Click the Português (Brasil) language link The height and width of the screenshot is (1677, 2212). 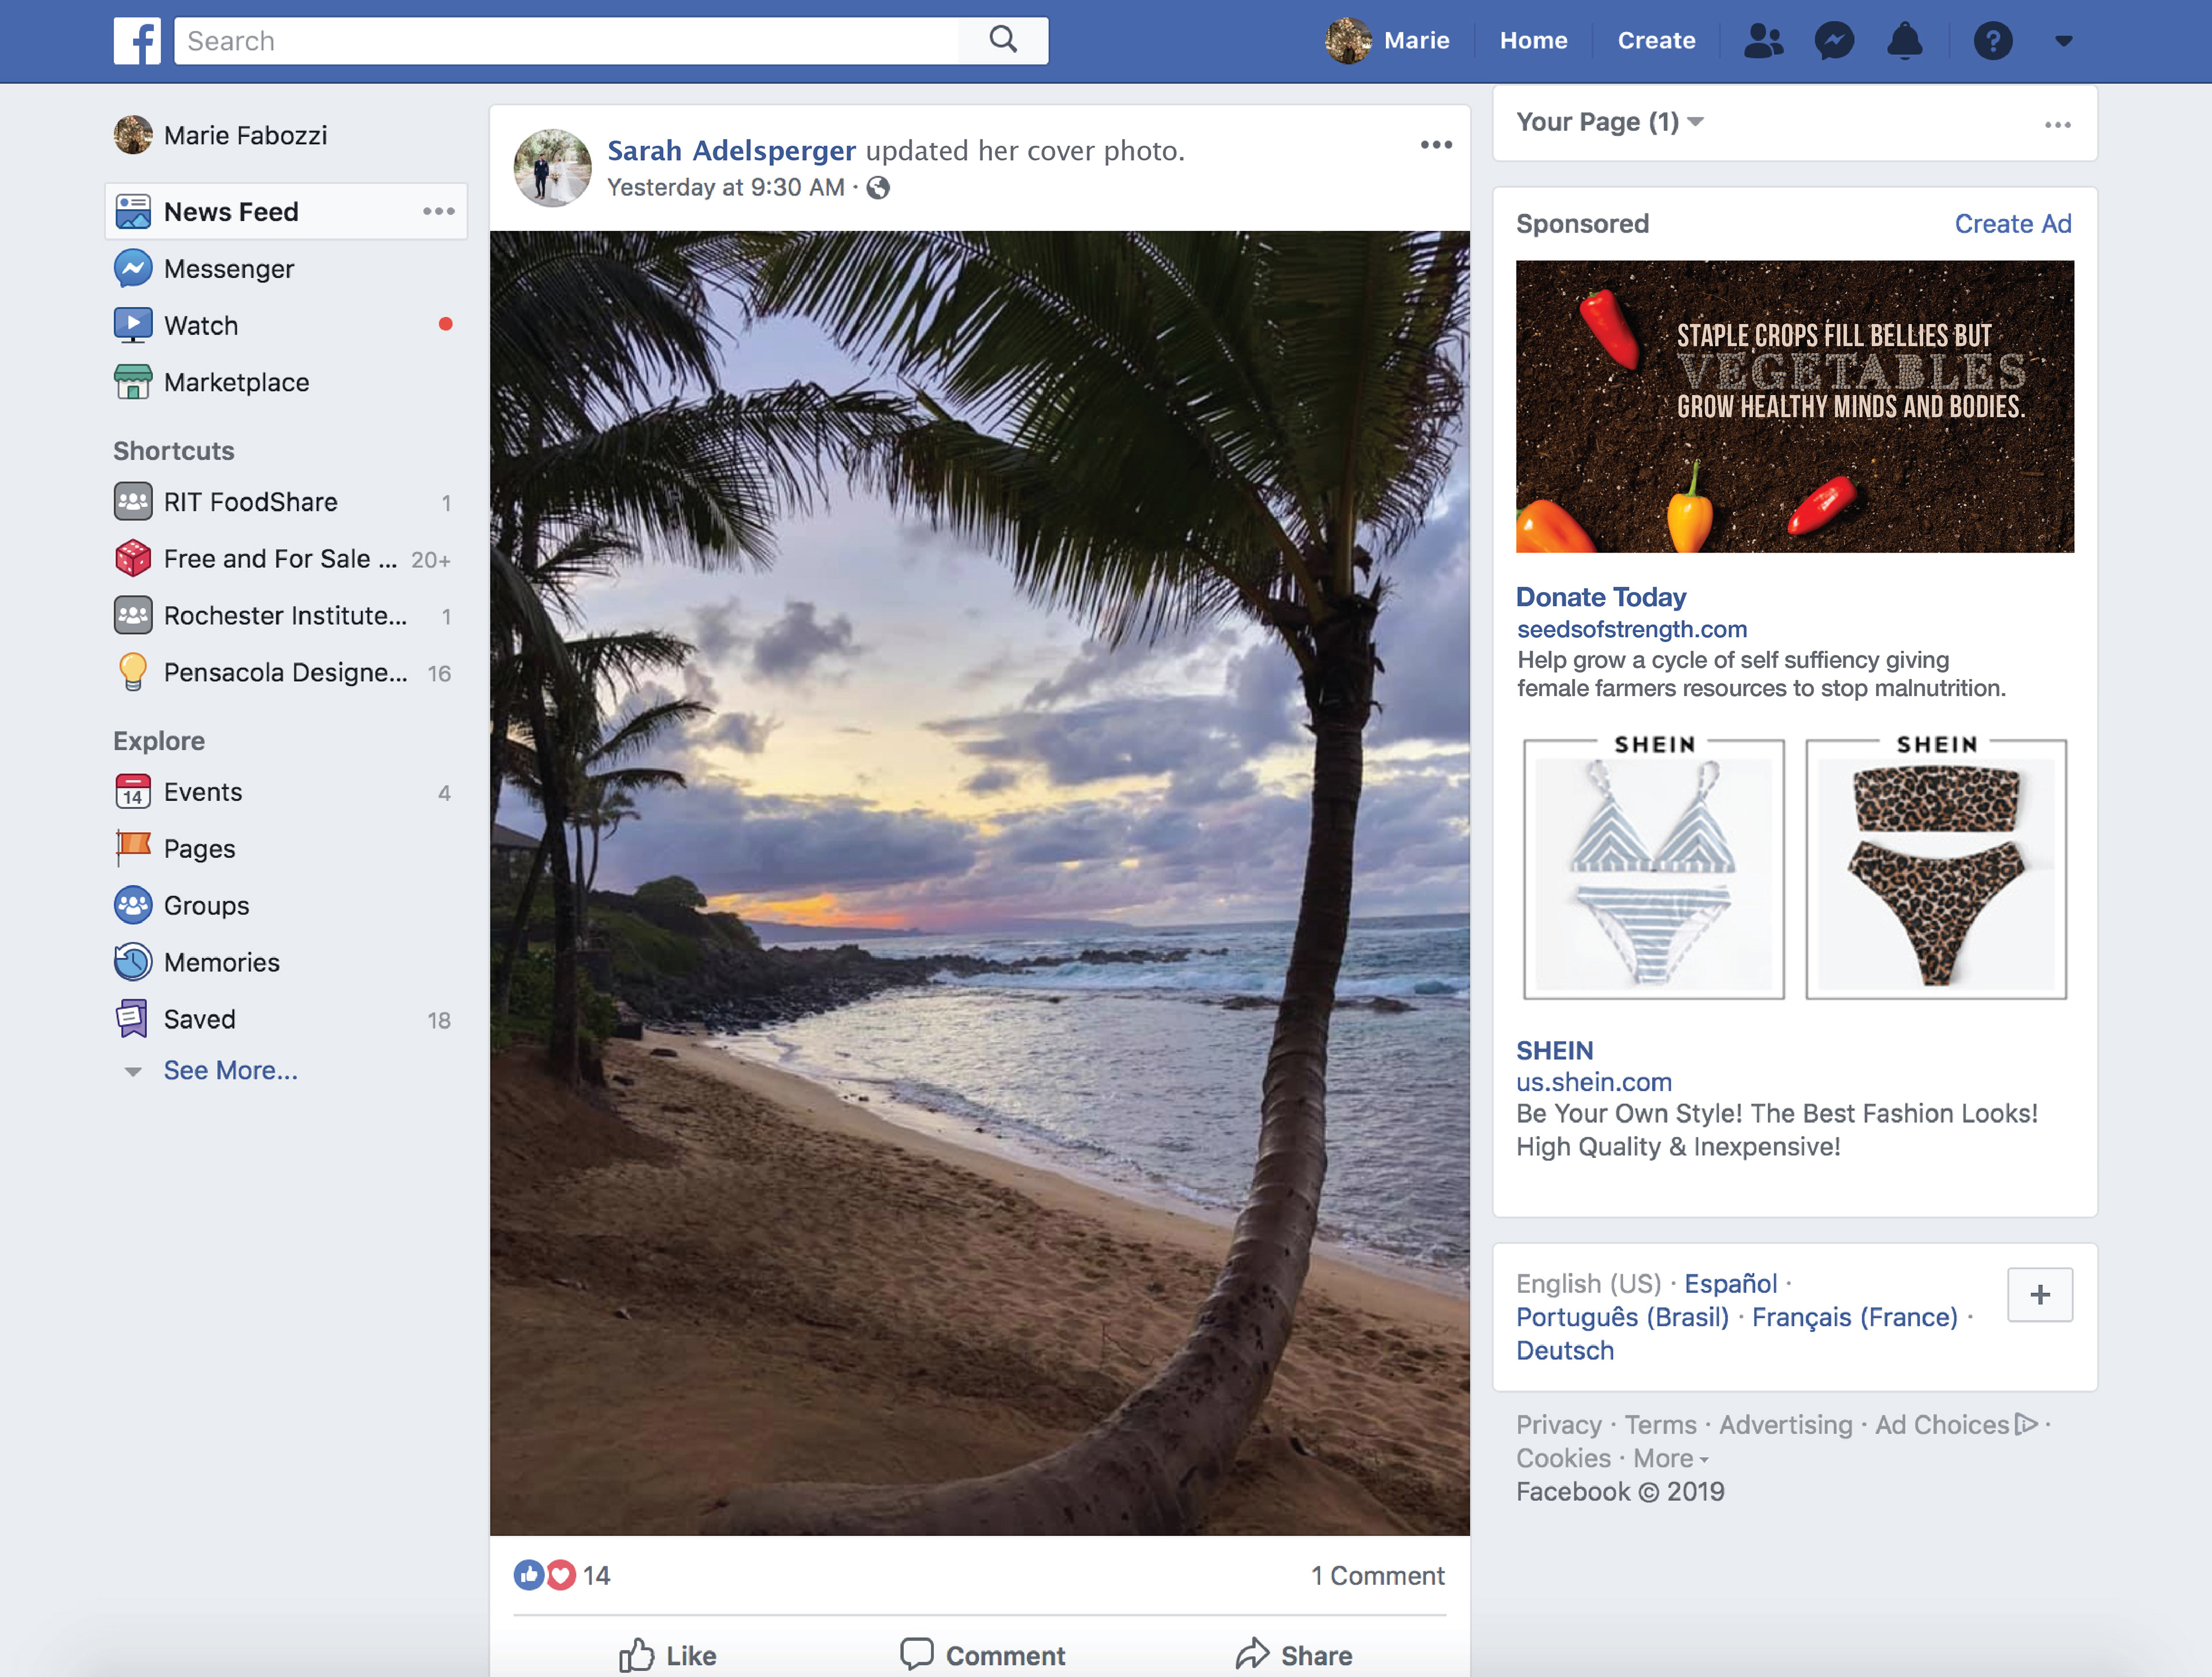click(1622, 1317)
